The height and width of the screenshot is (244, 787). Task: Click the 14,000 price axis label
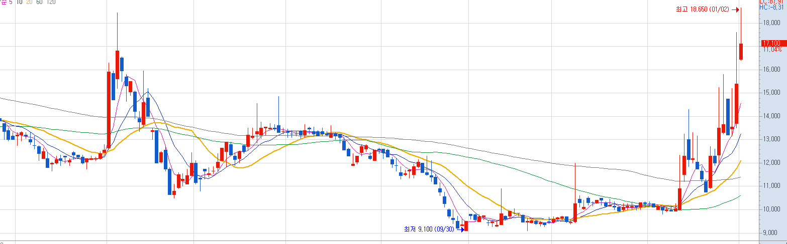[x=771, y=116]
